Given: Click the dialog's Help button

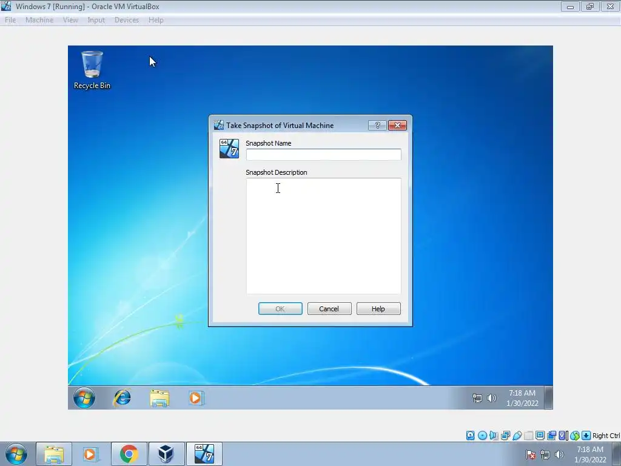Looking at the screenshot, I should [378, 309].
